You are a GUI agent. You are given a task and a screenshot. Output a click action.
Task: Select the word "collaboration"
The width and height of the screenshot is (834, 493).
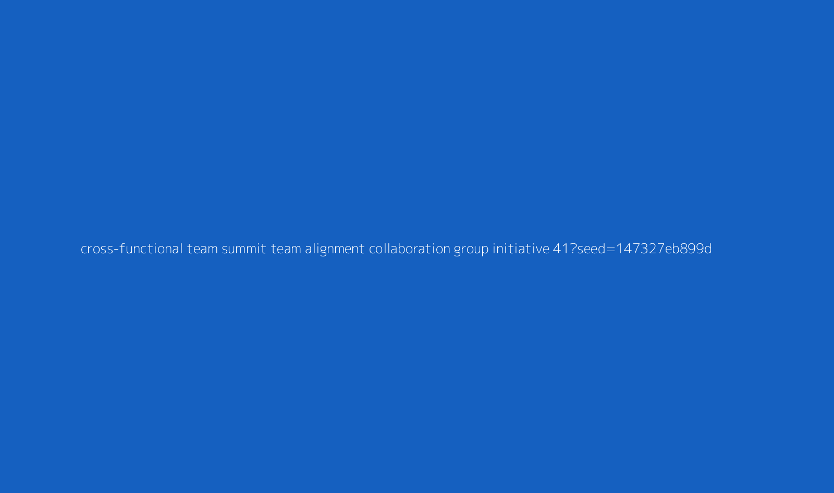pyautogui.click(x=410, y=249)
